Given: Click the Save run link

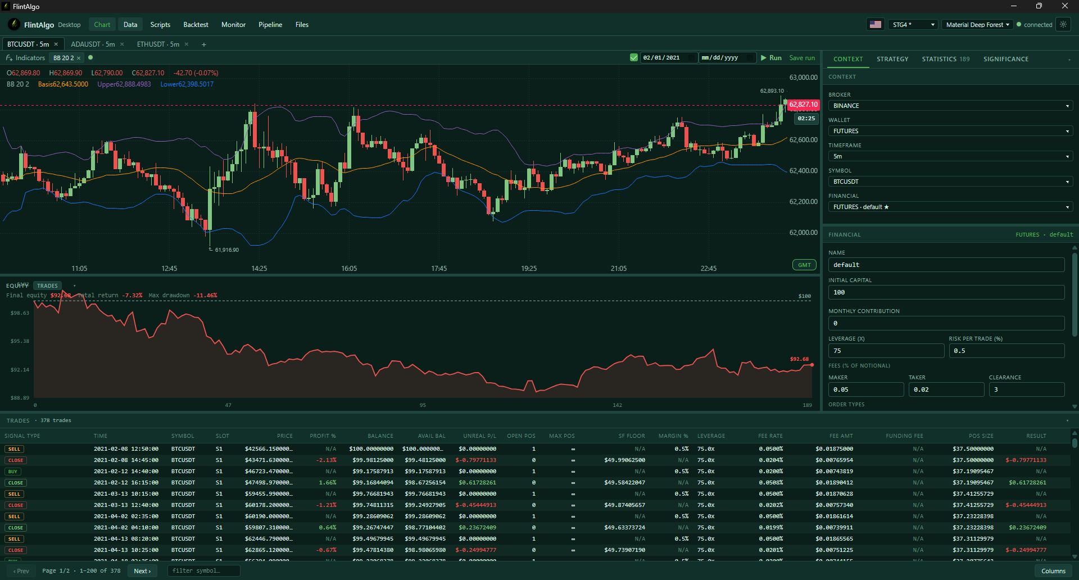Looking at the screenshot, I should [802, 58].
